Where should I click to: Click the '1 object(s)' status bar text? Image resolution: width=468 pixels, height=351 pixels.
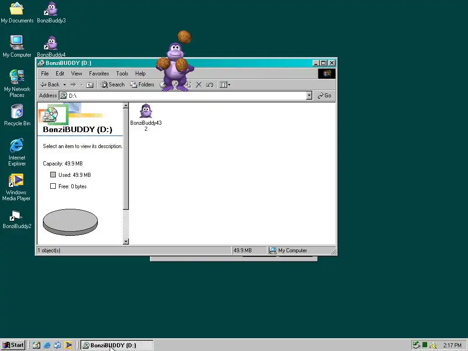click(x=49, y=250)
